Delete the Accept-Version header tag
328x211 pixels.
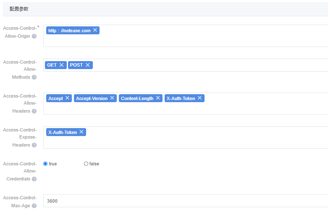point(112,98)
